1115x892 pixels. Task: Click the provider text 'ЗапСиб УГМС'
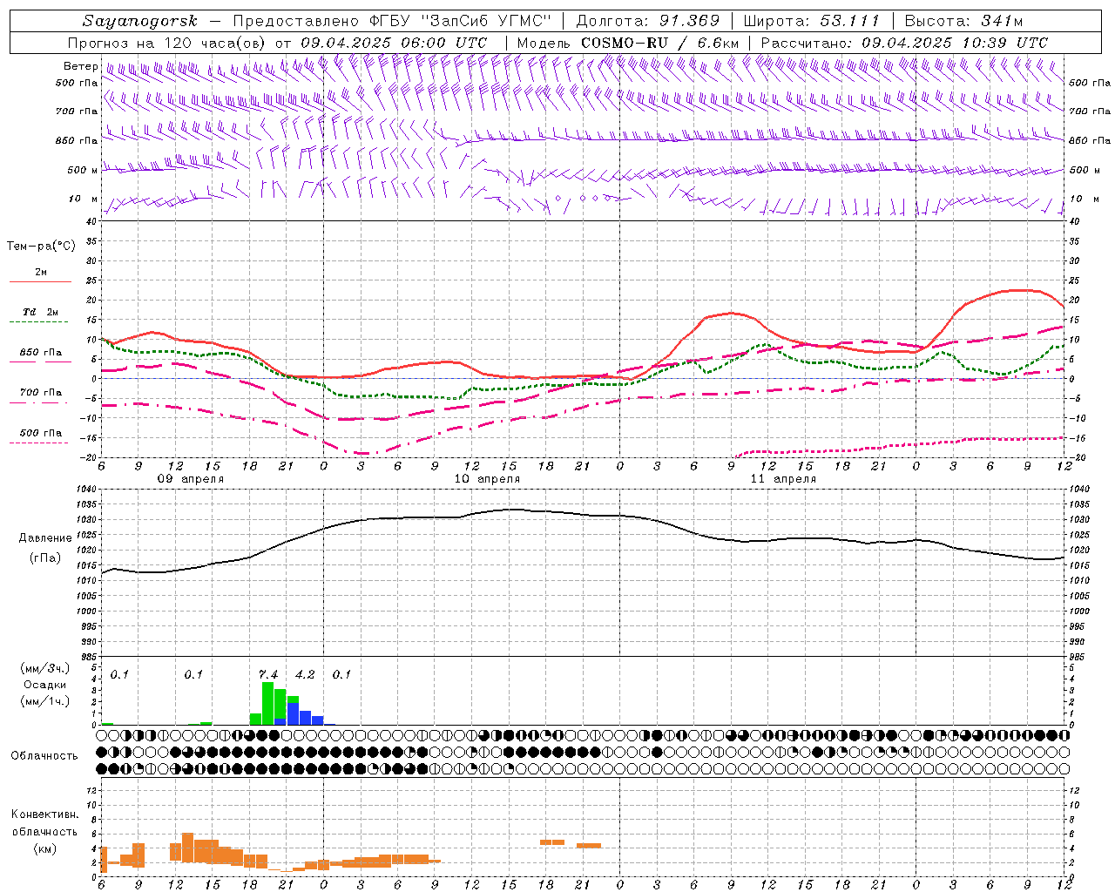coord(487,21)
